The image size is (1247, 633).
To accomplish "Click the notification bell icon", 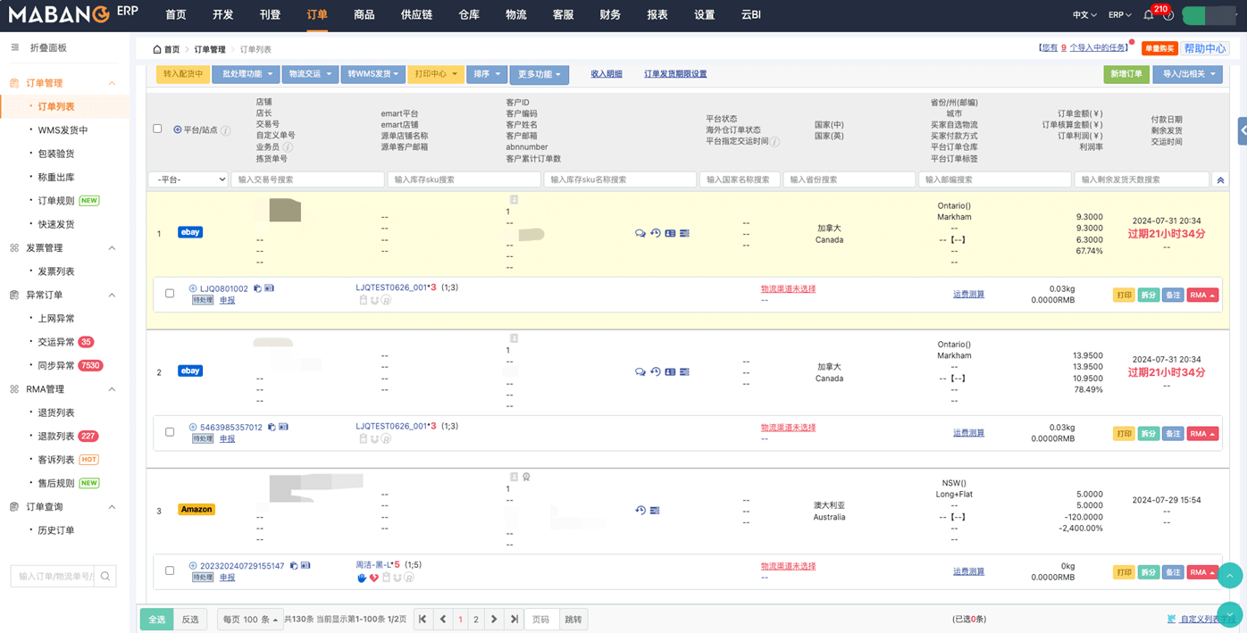I will [x=1149, y=15].
